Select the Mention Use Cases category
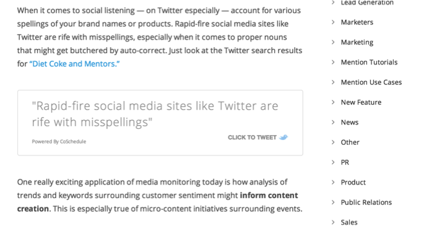 coord(371,82)
